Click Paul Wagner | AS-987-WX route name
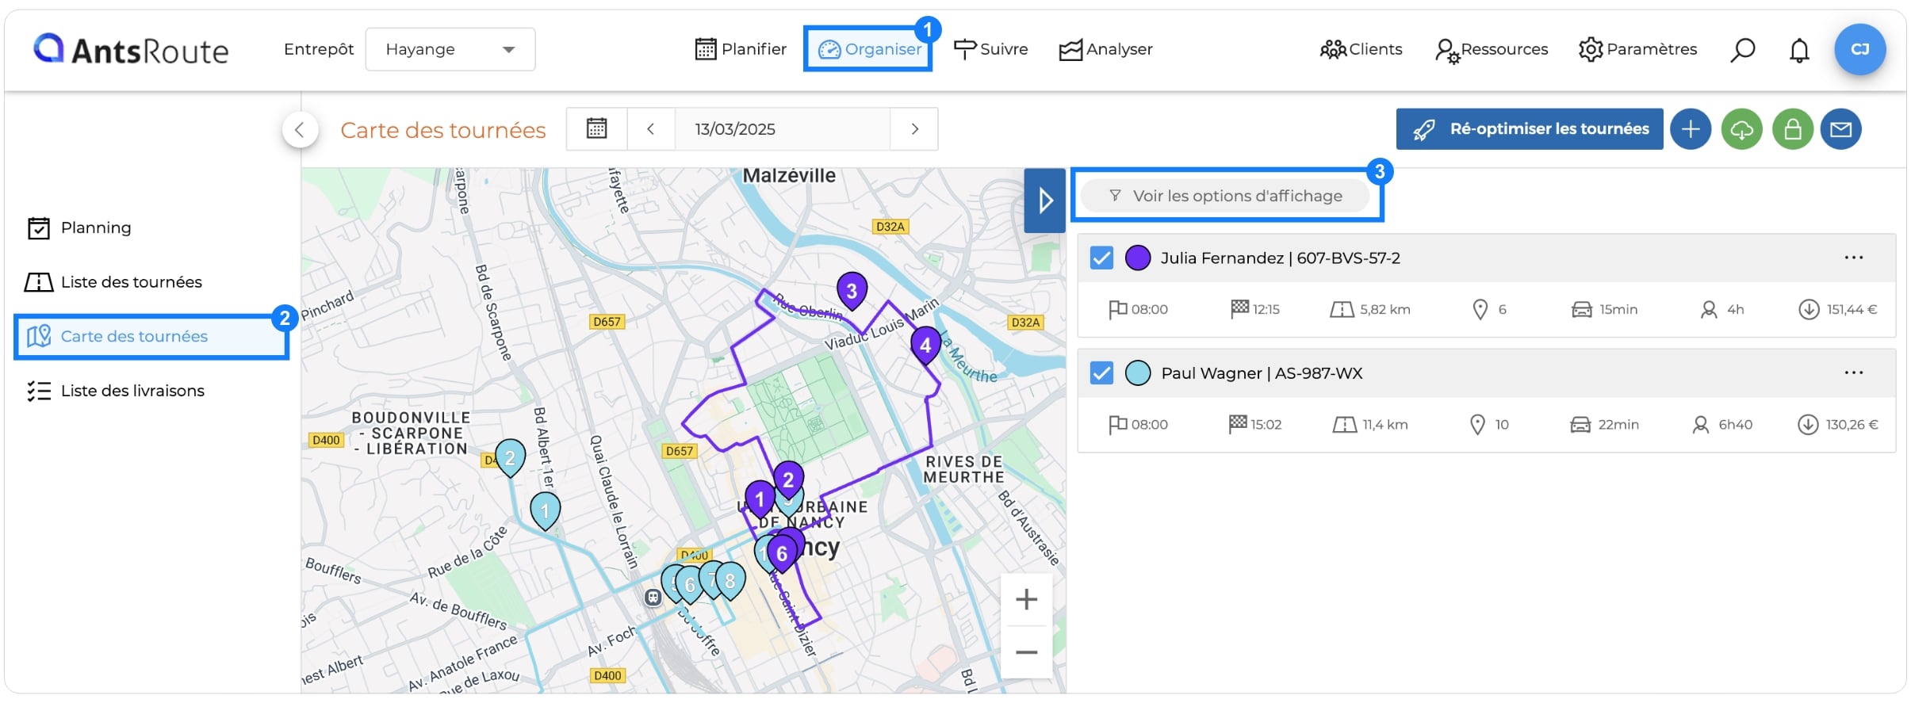The image size is (1911, 703). point(1262,373)
